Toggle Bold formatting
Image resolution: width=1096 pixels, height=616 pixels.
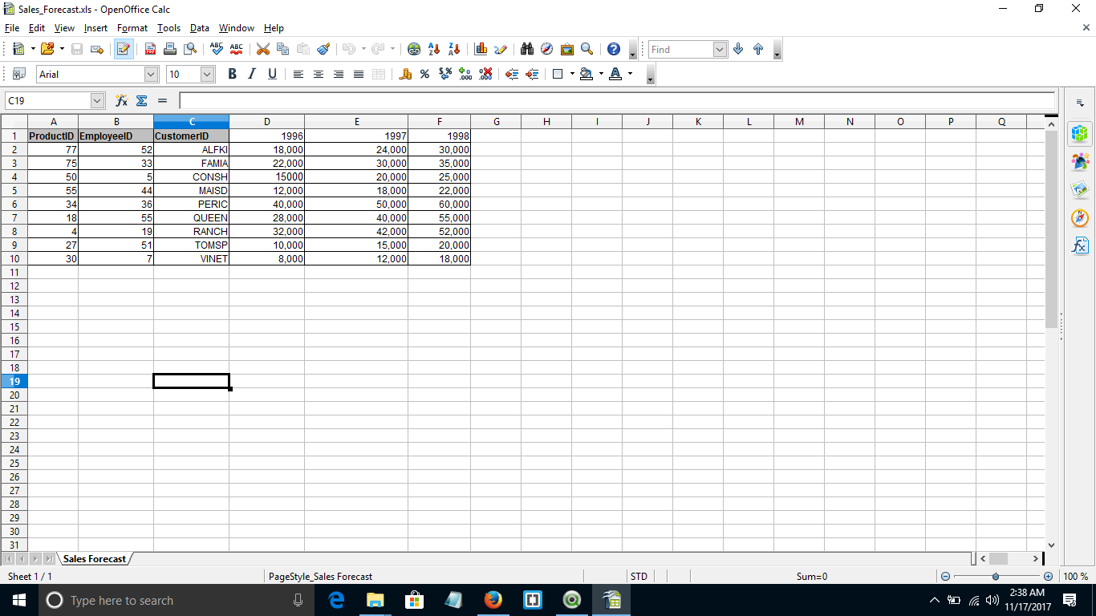click(233, 75)
